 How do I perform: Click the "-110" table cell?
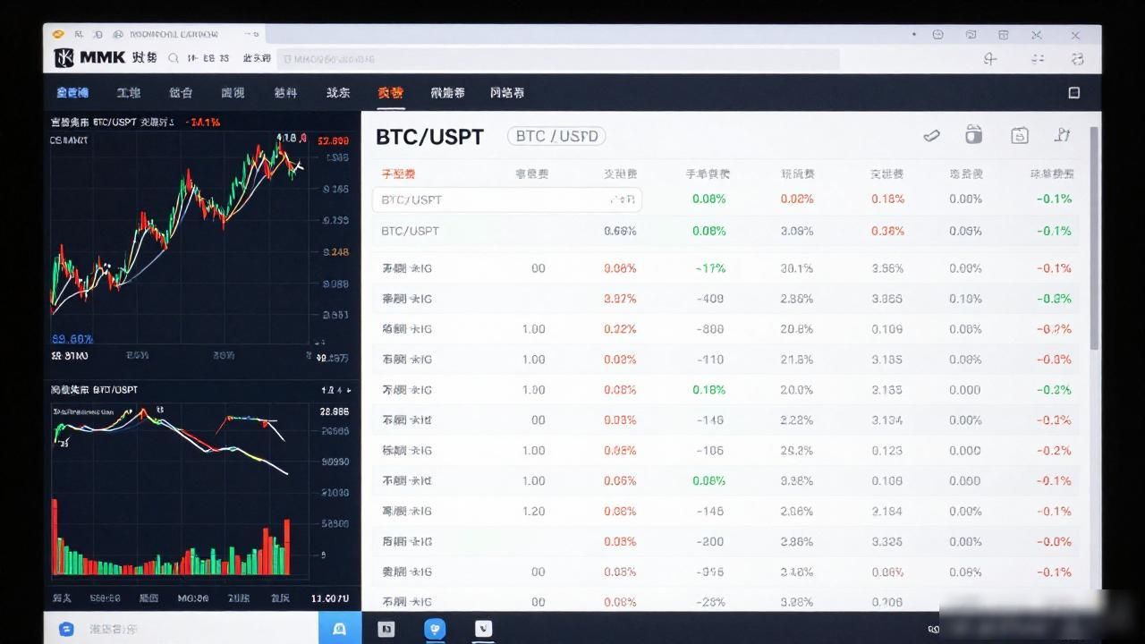tap(709, 360)
